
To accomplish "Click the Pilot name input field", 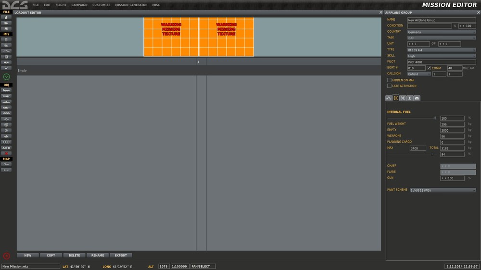I will click(442, 62).
